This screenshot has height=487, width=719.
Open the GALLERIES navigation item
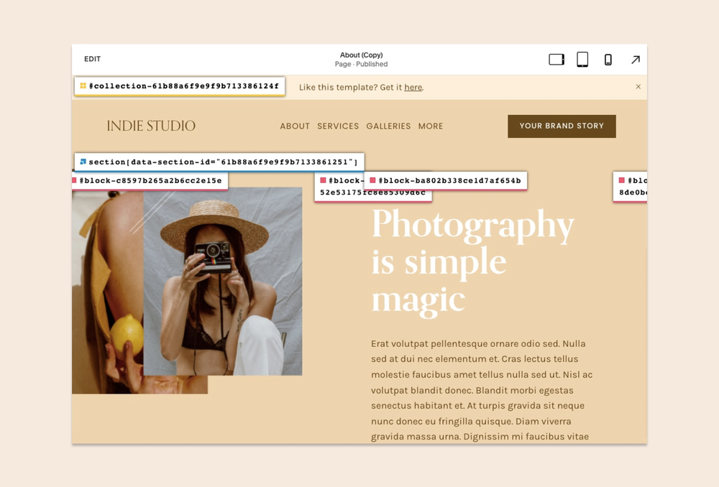coord(388,126)
